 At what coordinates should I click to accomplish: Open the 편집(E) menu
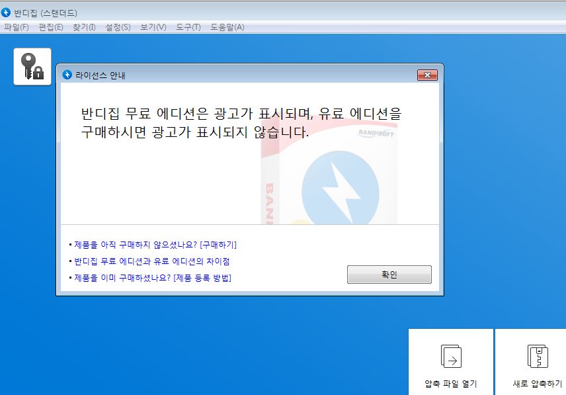click(x=51, y=27)
